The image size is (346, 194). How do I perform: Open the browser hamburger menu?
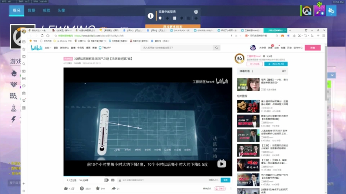tap(324, 36)
